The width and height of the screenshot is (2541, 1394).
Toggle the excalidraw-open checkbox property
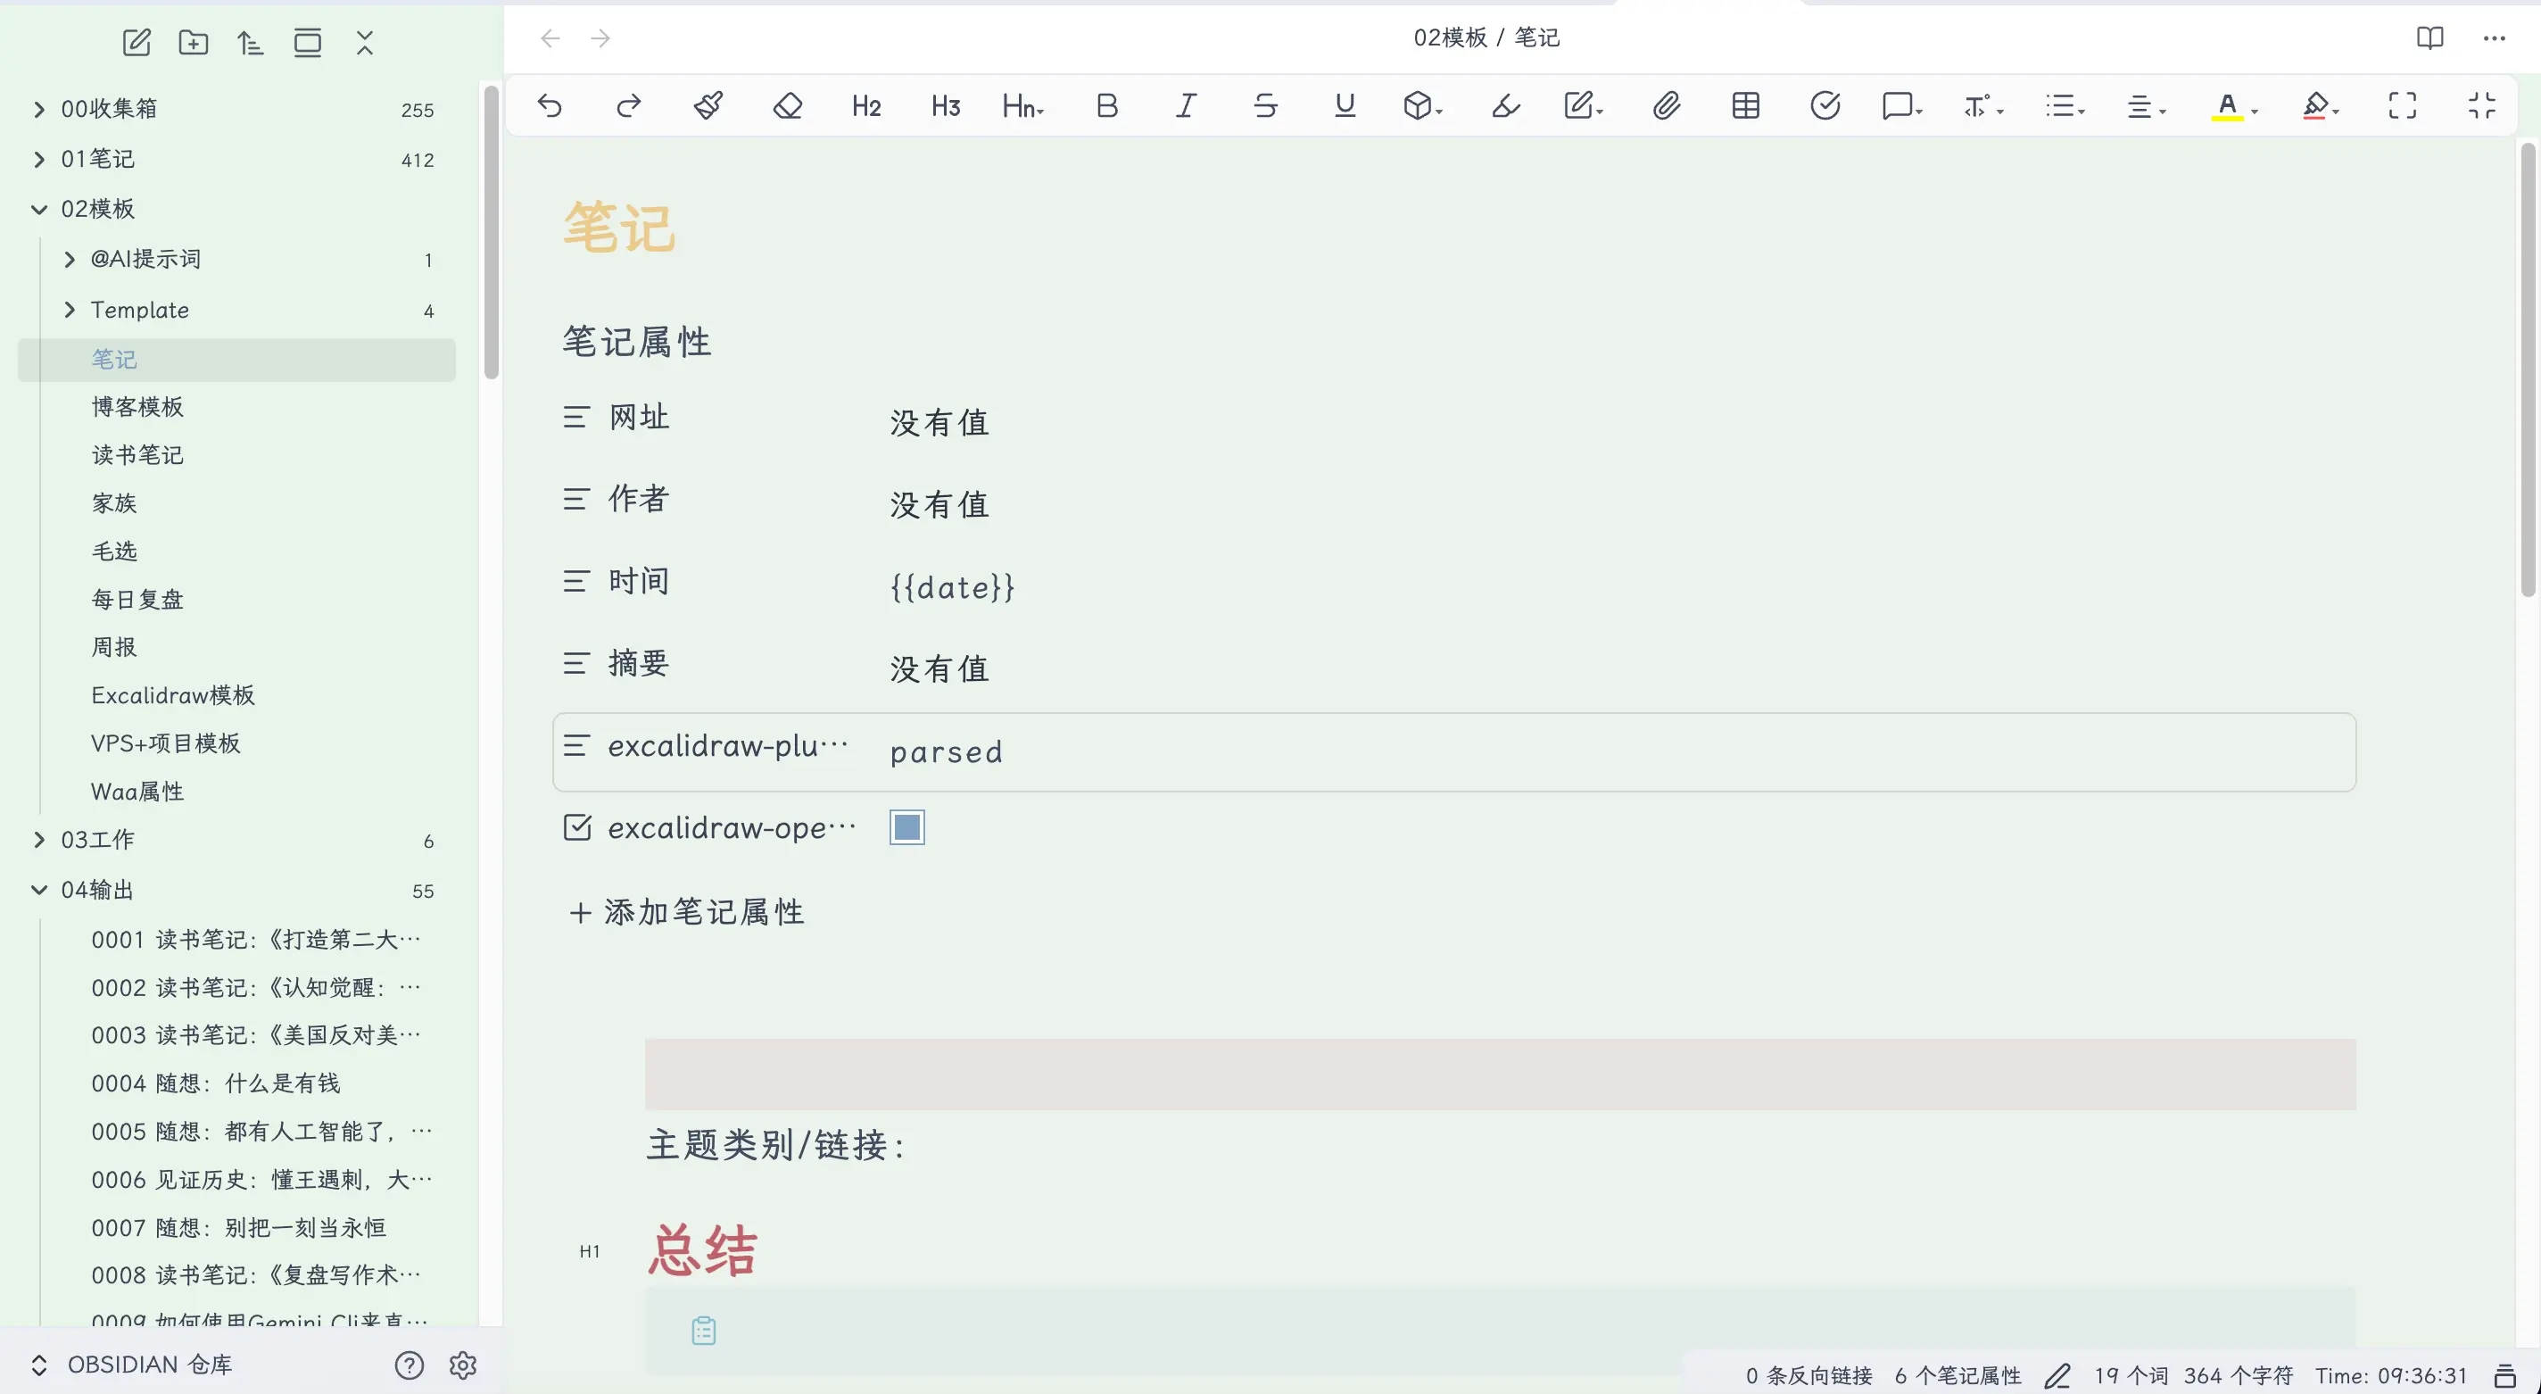click(x=906, y=826)
